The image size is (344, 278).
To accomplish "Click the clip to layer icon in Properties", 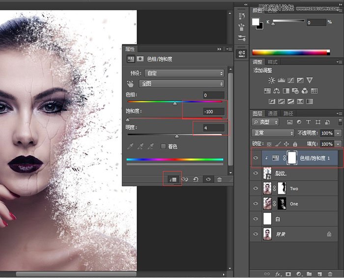I will coord(172,179).
